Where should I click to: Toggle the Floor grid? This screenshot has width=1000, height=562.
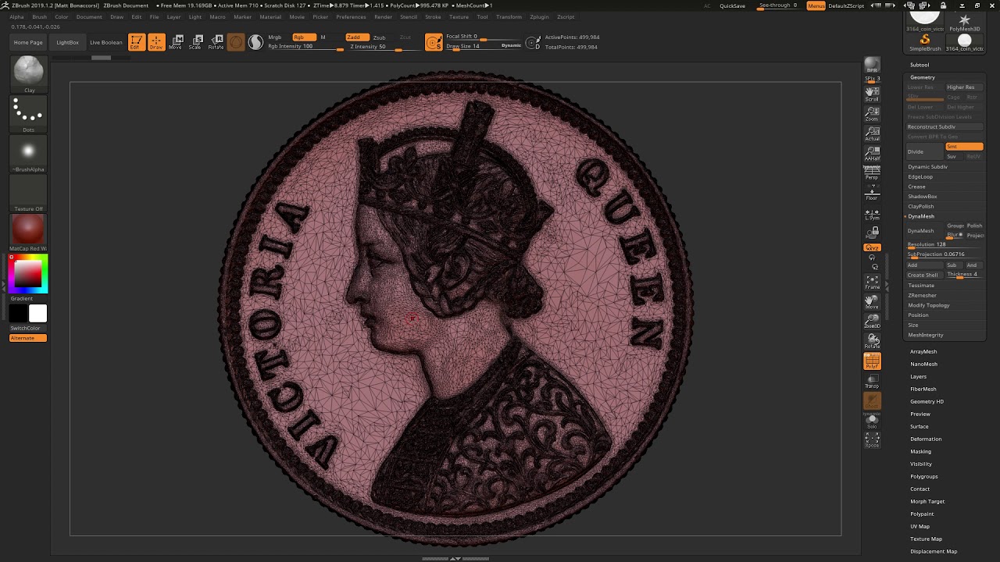[872, 193]
